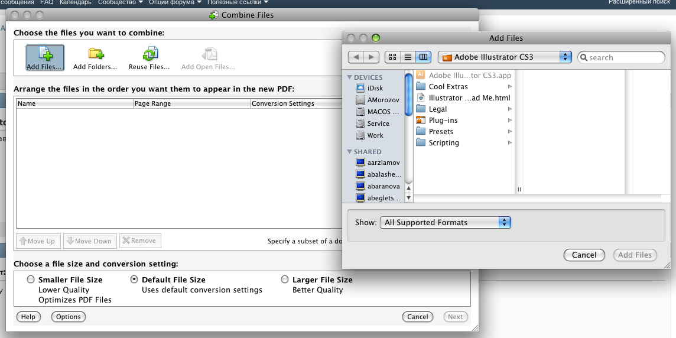Screen dimensions: 676x338
Task: Click the sidebar scroll down arrow
Action: pyautogui.click(x=409, y=198)
